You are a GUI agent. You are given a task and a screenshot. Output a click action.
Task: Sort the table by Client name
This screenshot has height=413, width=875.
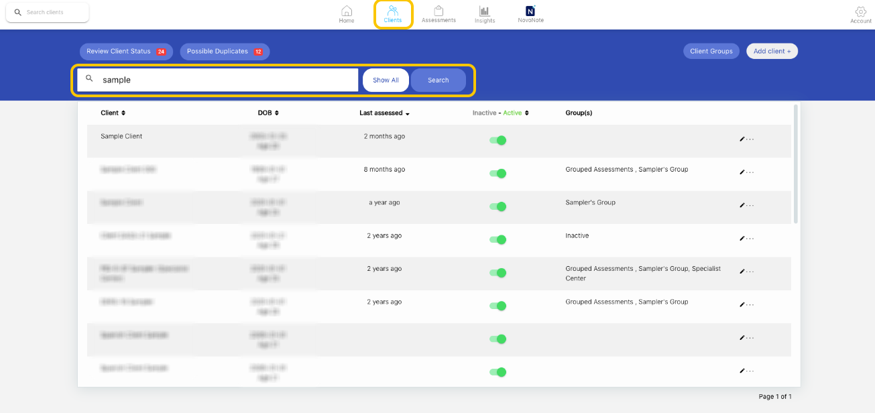pos(113,113)
